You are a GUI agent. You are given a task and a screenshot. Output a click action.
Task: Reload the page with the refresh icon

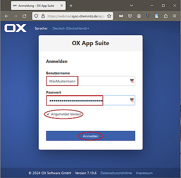coord(24,16)
